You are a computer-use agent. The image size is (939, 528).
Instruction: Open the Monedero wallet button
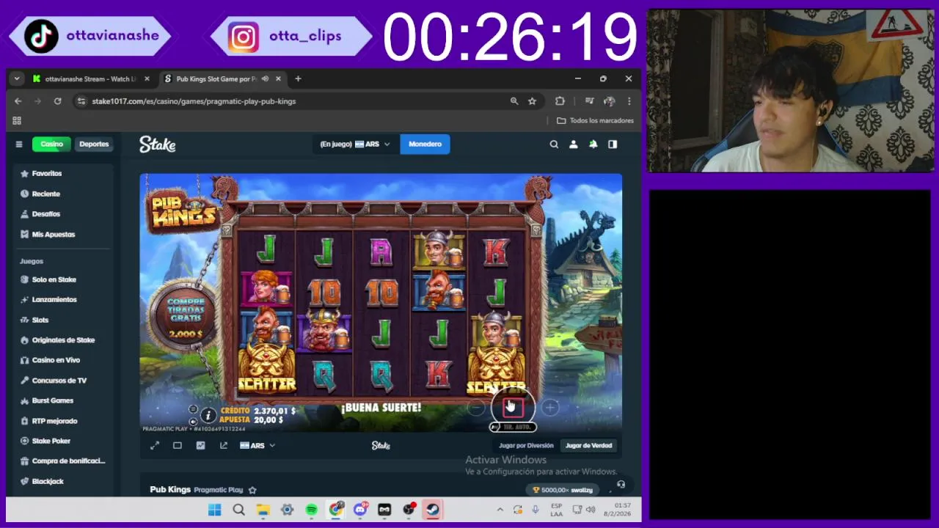(425, 144)
